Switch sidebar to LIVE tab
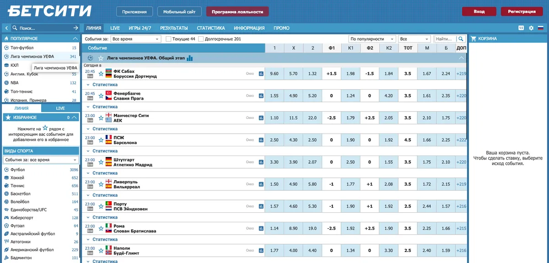 (60, 108)
